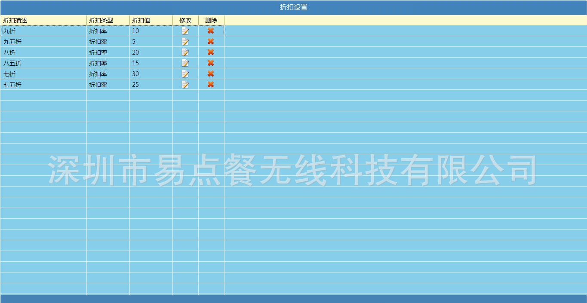Viewport: 587px width, 303px height.
Task: Click discount value 15 cell
Action: click(x=151, y=63)
